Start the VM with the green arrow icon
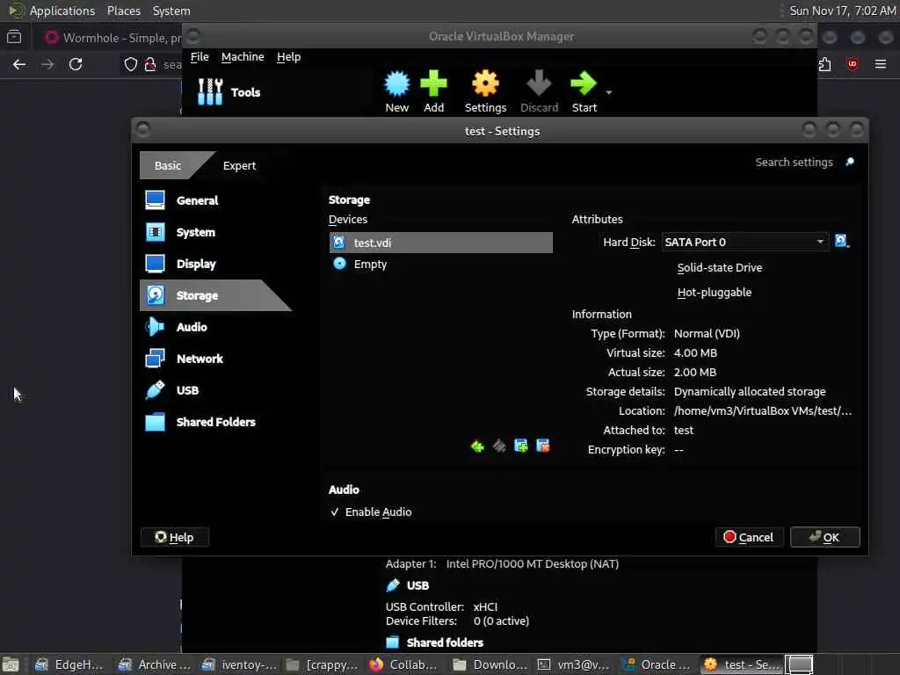The image size is (900, 675). tap(584, 84)
